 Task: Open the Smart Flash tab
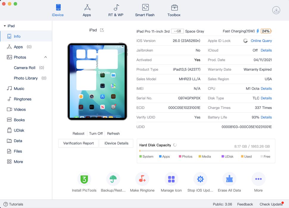(x=145, y=10)
